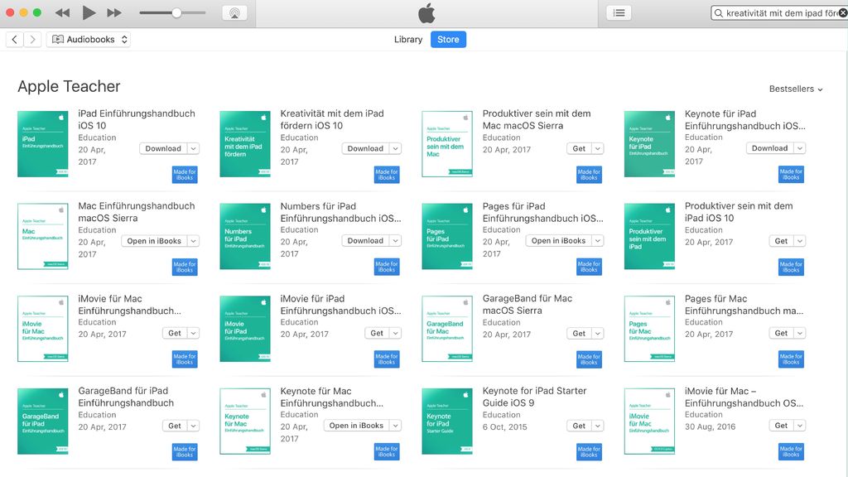Expand options for Pages für iPad Einführungshandbuch
Screen dimensions: 848x477
click(598, 241)
